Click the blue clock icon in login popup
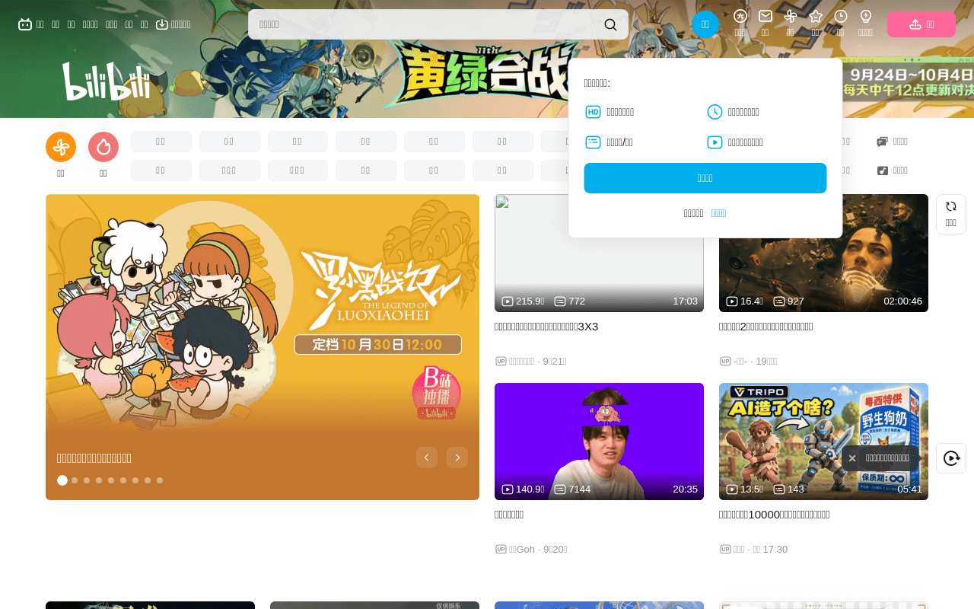This screenshot has width=974, height=609. [x=715, y=112]
